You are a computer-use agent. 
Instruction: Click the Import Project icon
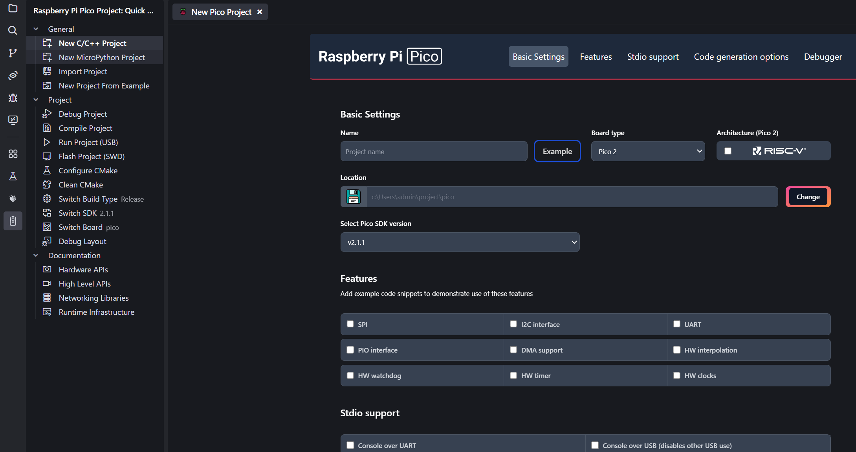47,71
